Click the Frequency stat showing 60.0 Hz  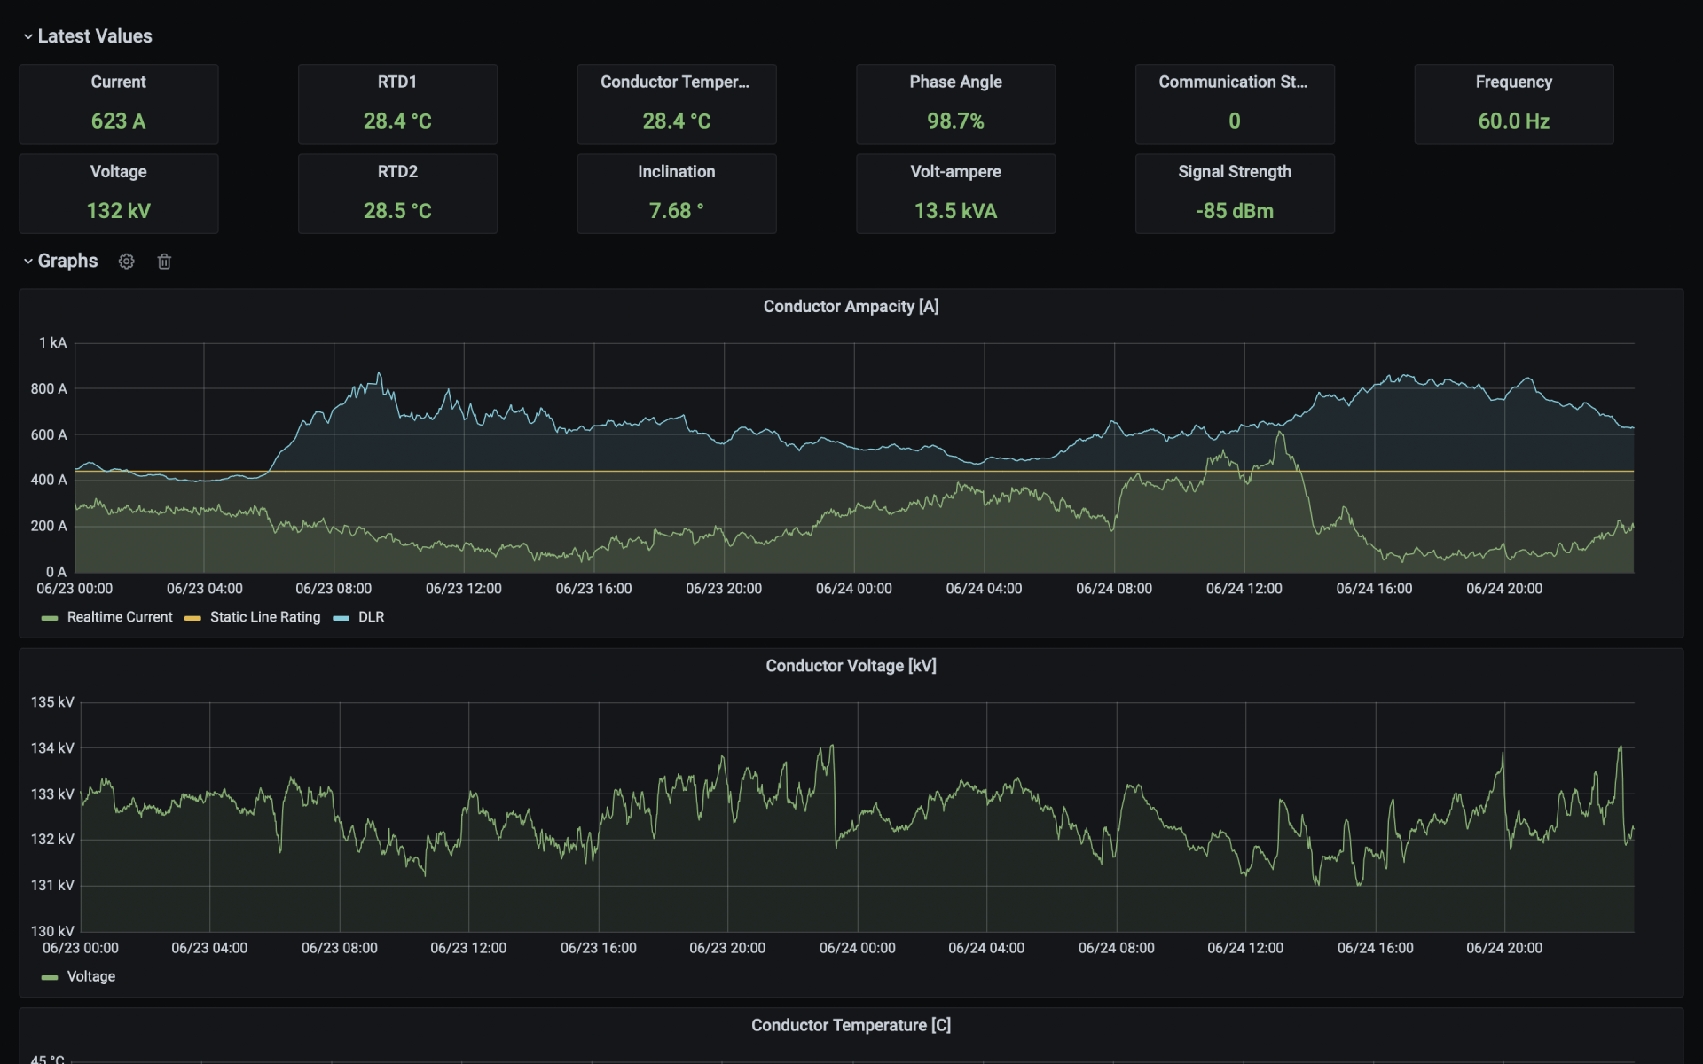[x=1513, y=103]
